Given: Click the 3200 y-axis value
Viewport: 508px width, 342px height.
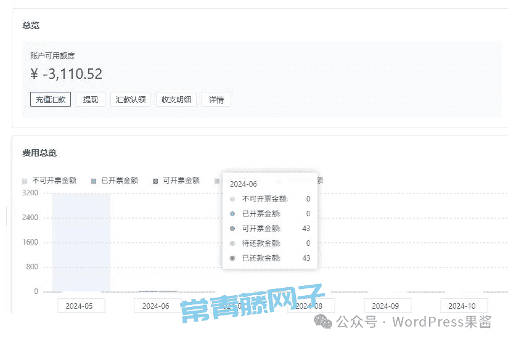Looking at the screenshot, I should 30,193.
